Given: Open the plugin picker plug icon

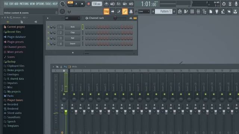Looking at the screenshot, I should [217, 12].
